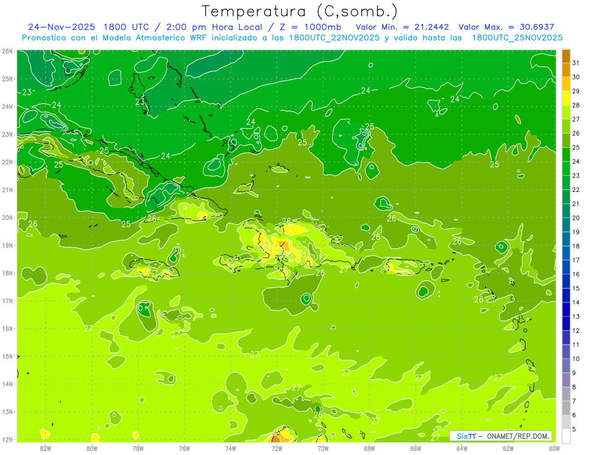The width and height of the screenshot is (589, 455).
Task: Click the 16N latitude axis label
Action: pyautogui.click(x=7, y=328)
